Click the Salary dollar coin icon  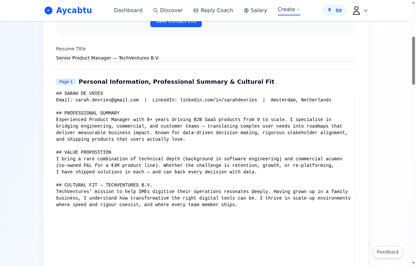(246, 10)
